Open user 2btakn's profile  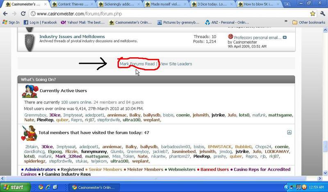pyautogui.click(x=32, y=147)
